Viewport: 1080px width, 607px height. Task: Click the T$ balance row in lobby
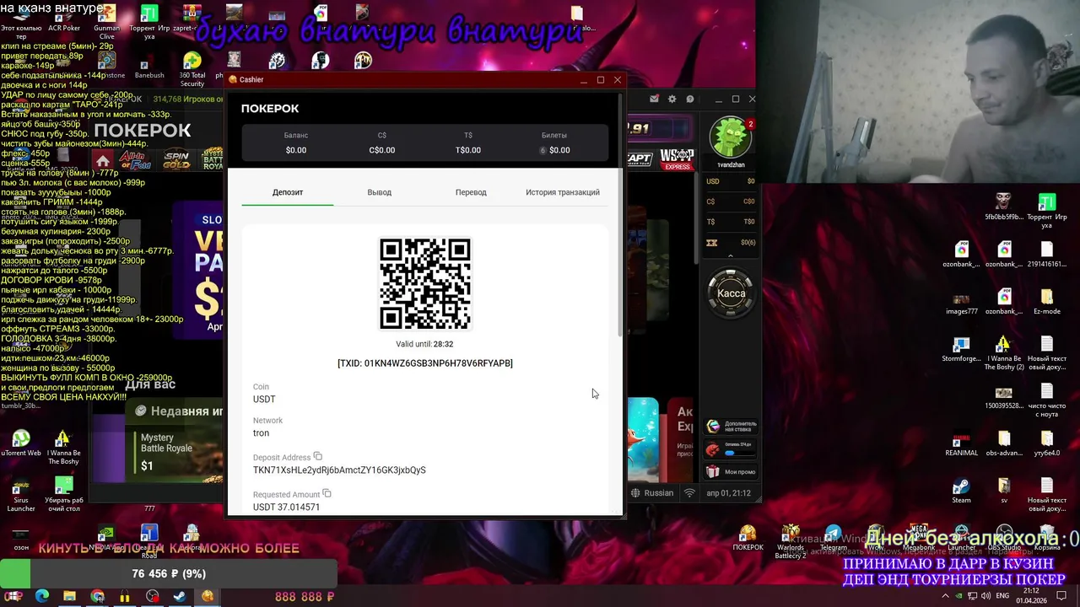(x=731, y=222)
